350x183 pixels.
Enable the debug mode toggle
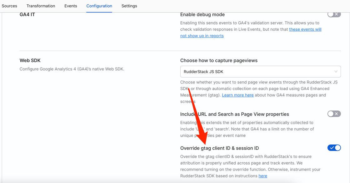point(334,14)
